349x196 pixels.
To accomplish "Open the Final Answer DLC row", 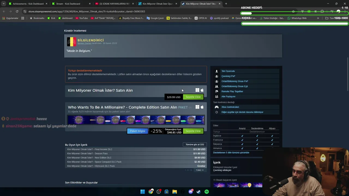I will [x=136, y=149].
